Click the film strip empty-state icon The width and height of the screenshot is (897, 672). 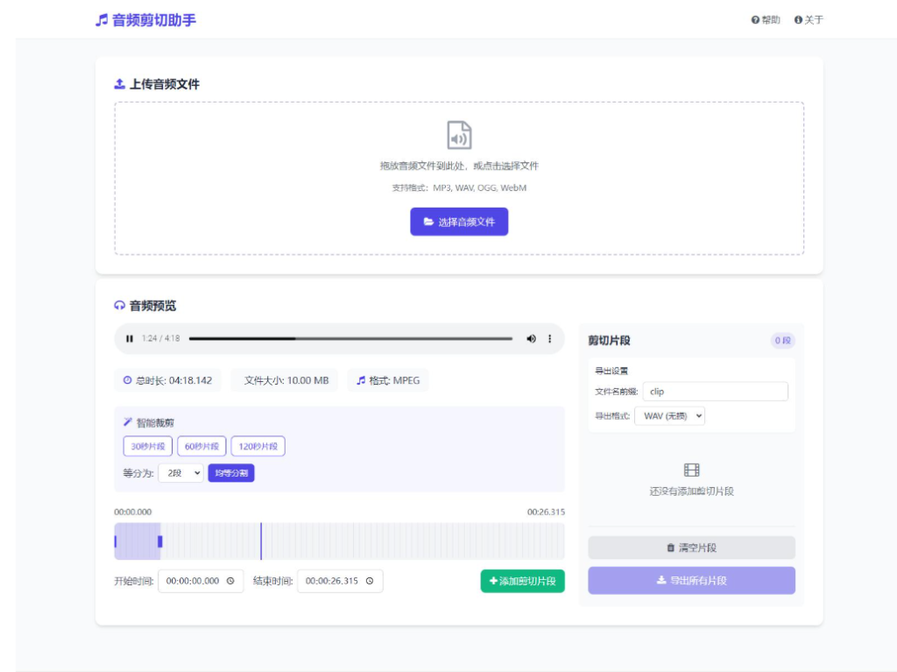coord(691,470)
